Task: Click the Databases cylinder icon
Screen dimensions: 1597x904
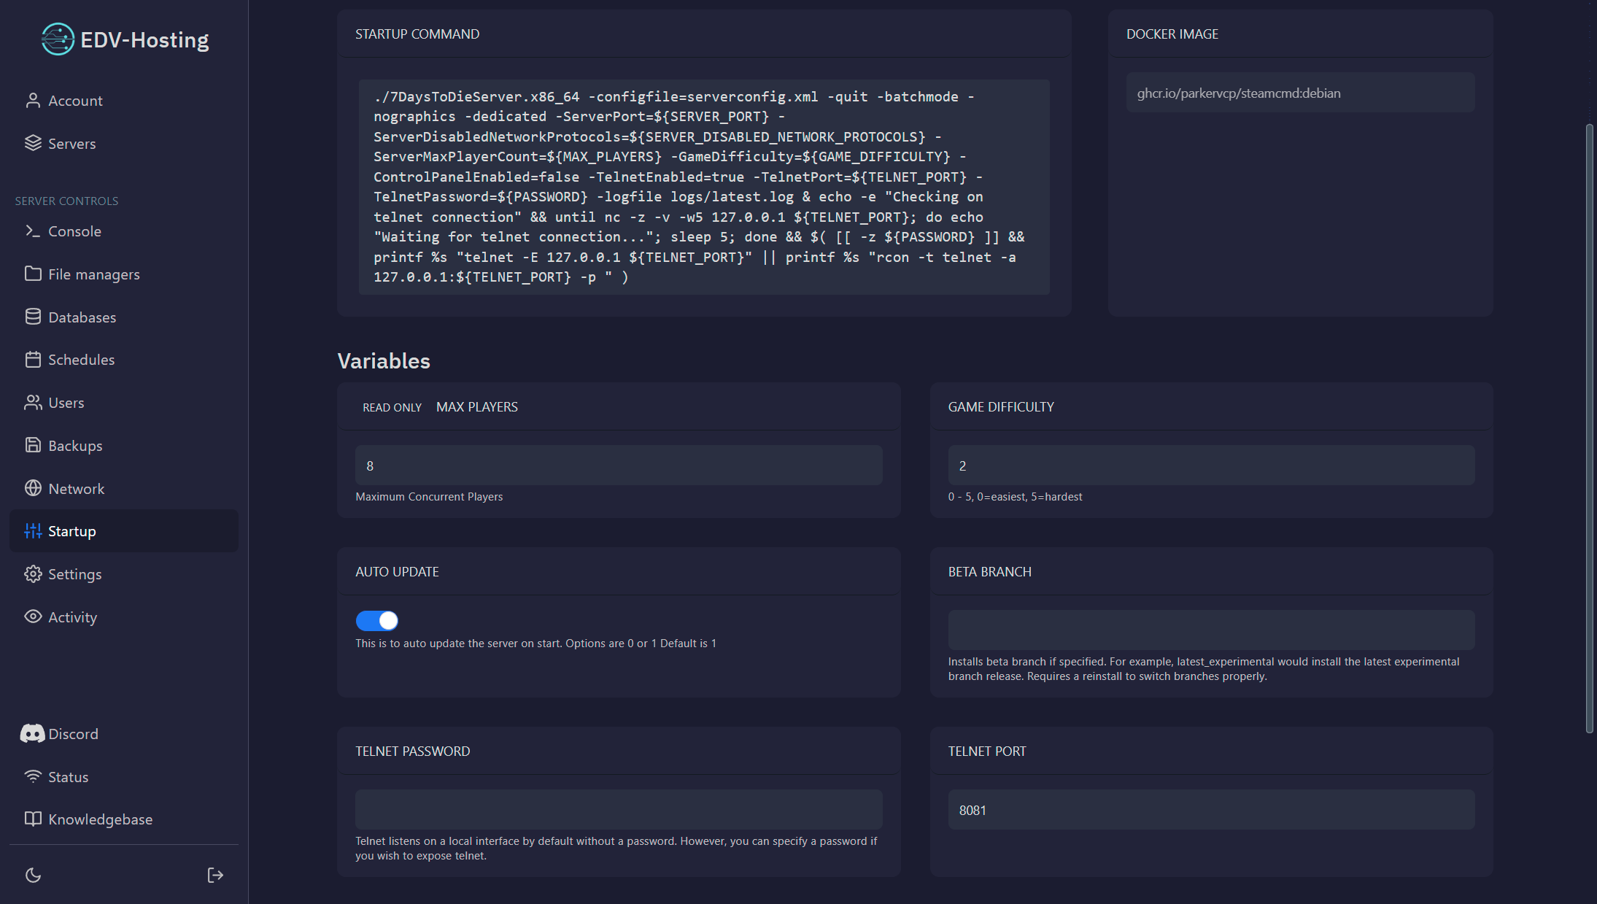Action: point(33,317)
